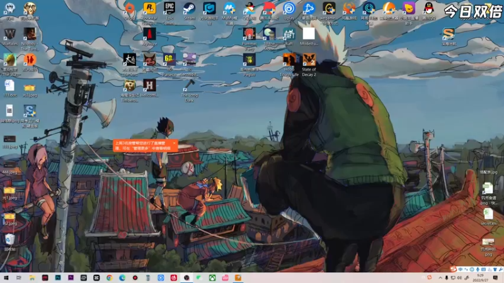Open Photoshop from the taskbar
504x283 pixels.
coord(58,278)
